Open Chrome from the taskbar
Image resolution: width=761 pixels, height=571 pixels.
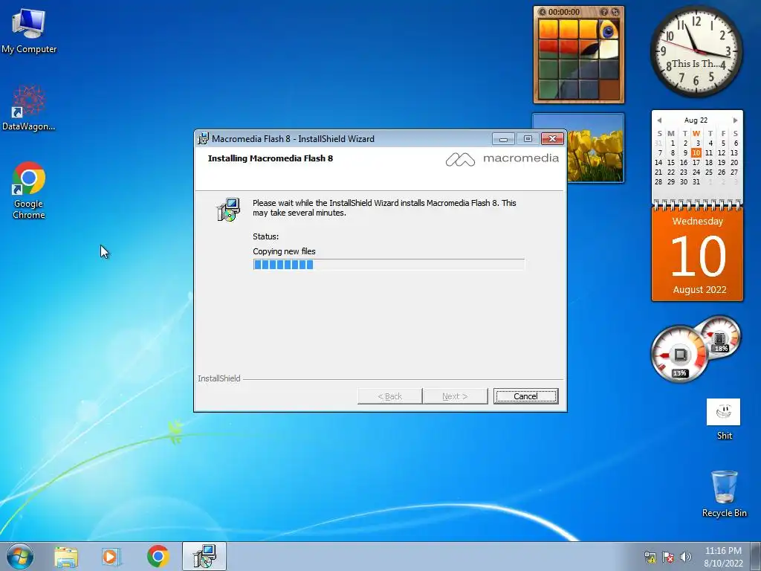(158, 556)
